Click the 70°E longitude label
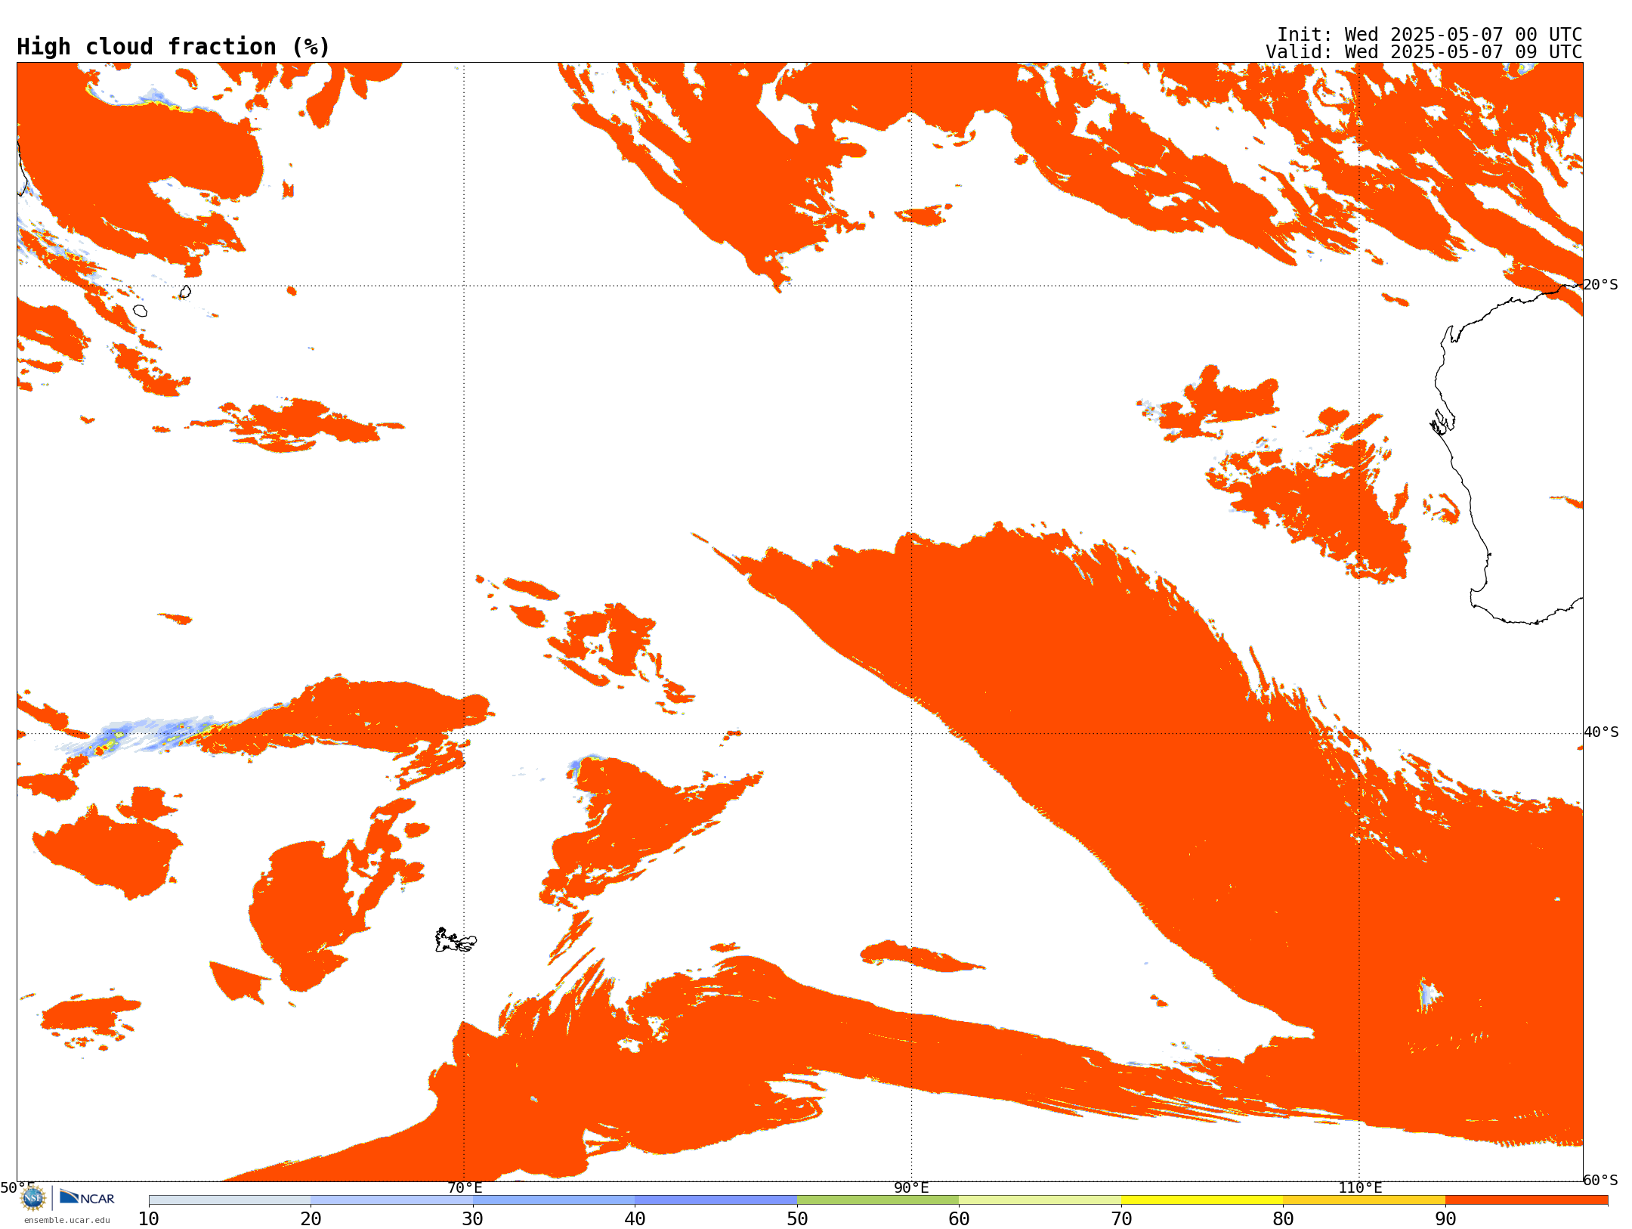 click(465, 1187)
